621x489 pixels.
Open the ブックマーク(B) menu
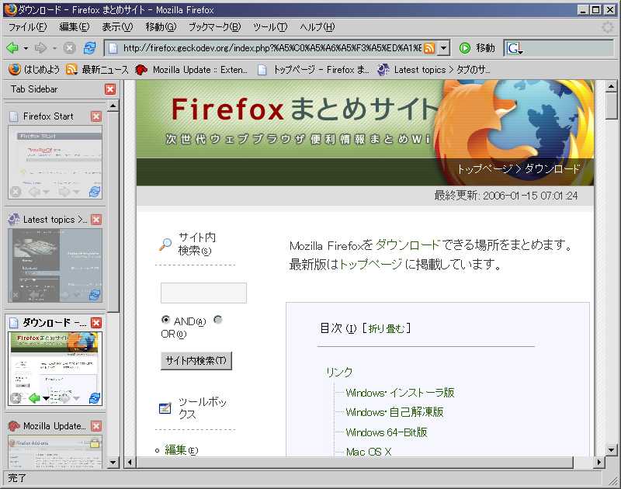click(x=214, y=27)
